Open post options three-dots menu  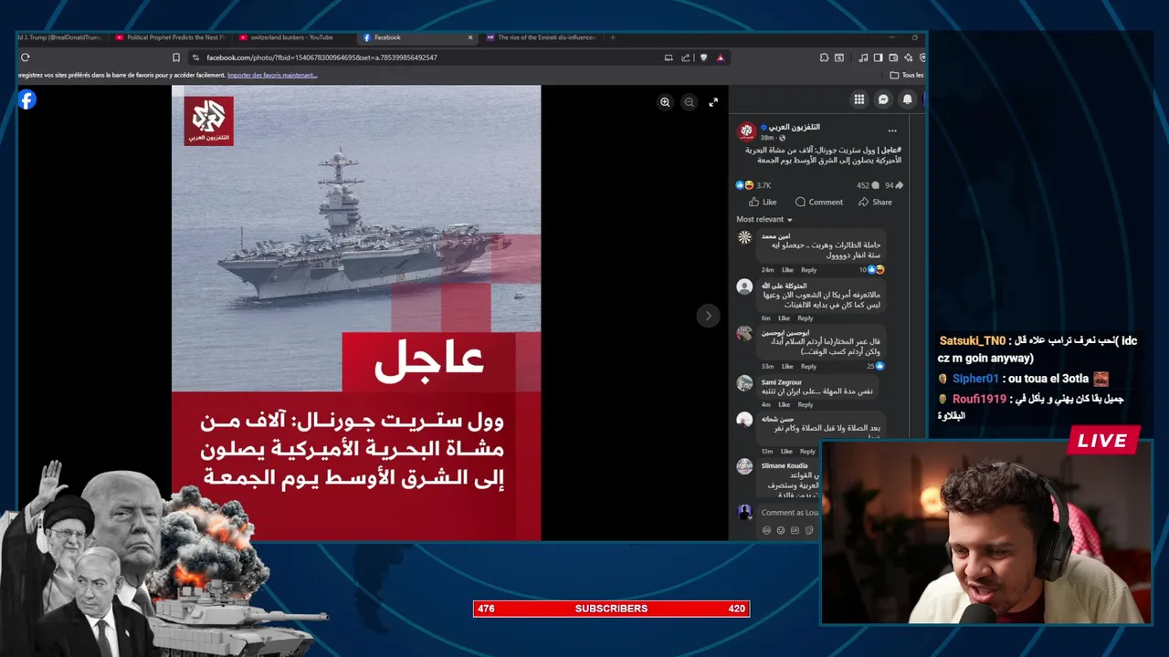pos(892,130)
